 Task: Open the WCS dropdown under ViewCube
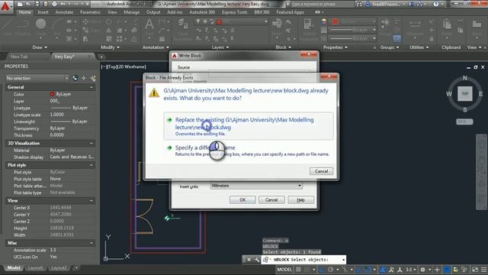tap(464, 121)
